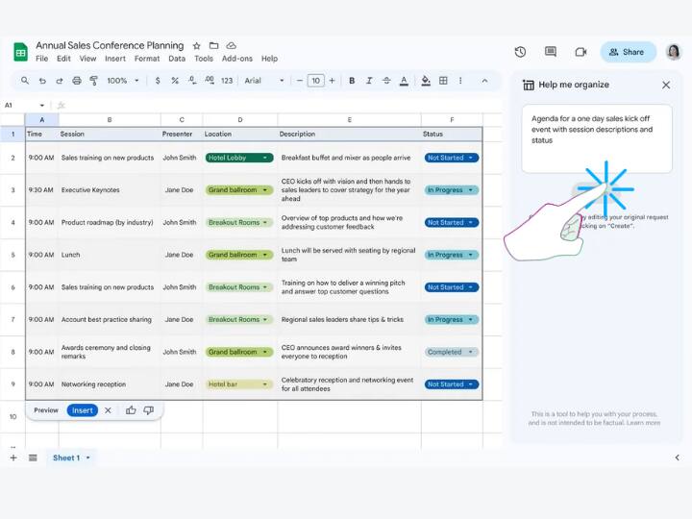Give thumbs up feedback

(x=131, y=410)
